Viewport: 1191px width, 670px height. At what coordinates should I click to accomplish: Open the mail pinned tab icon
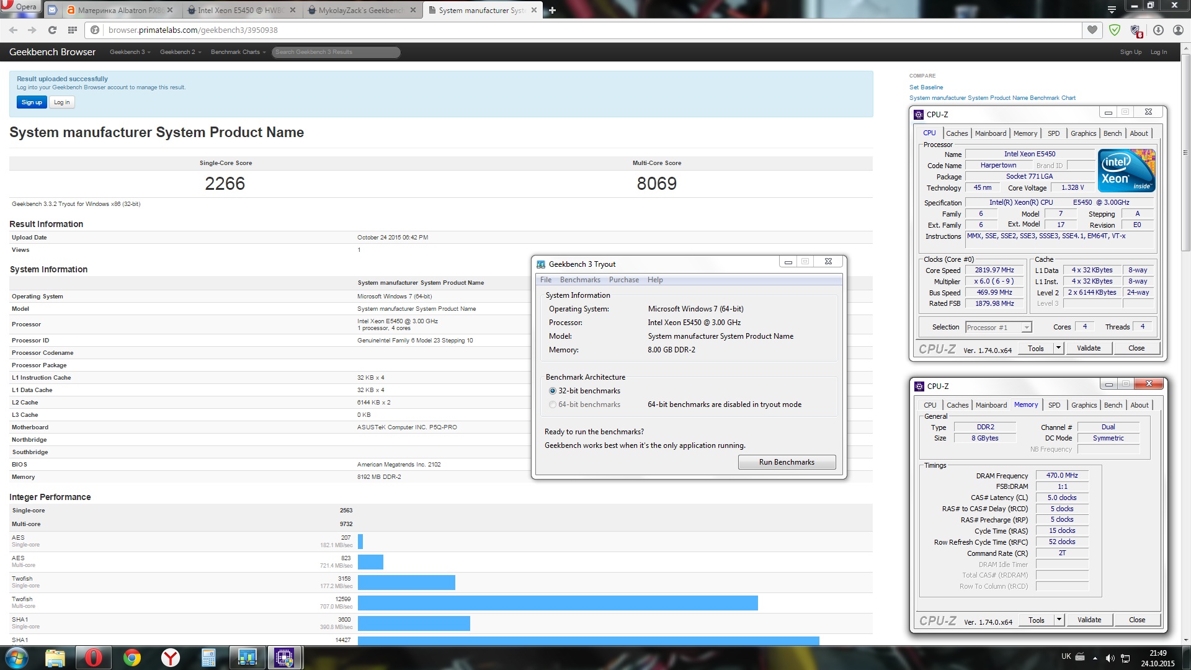coord(53,10)
